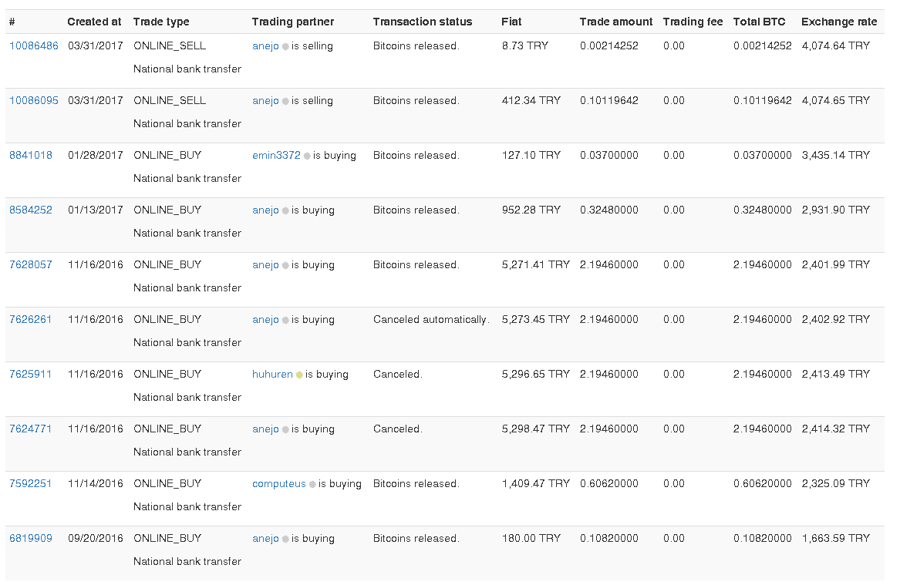Click the Total BTC column header
The image size is (900, 585).
(759, 22)
